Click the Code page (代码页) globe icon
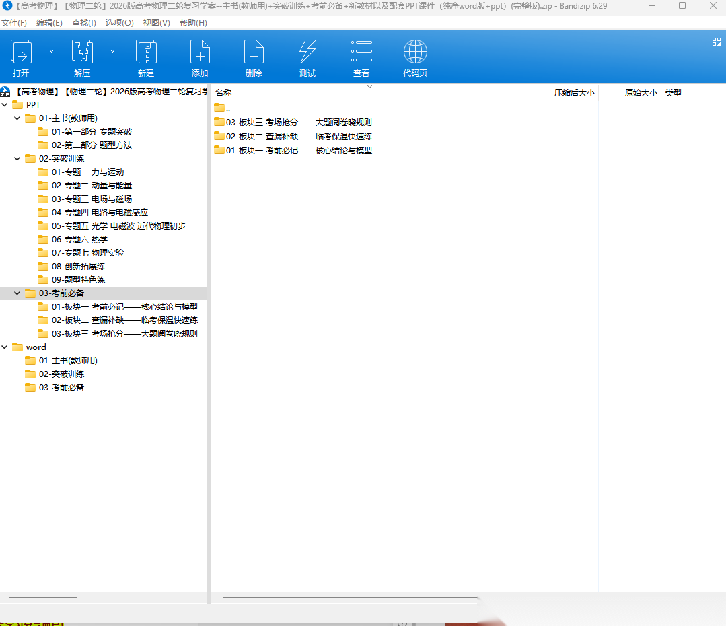 (x=415, y=53)
